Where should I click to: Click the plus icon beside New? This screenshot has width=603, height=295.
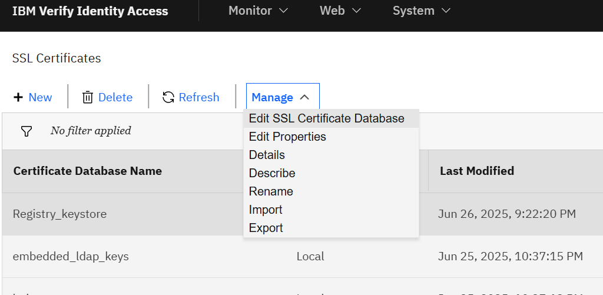click(x=18, y=97)
